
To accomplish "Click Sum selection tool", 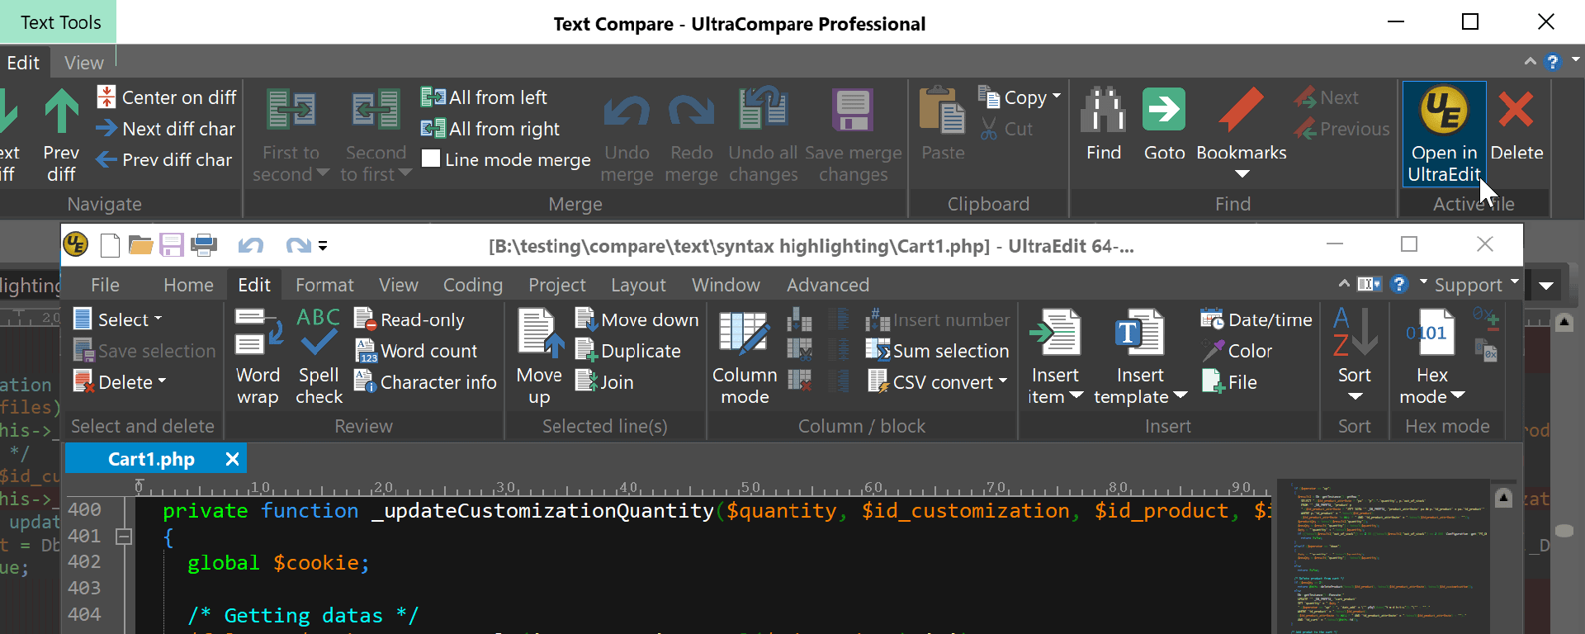I will (x=937, y=351).
